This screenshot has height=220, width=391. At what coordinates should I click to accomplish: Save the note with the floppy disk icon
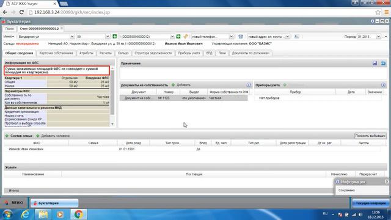pos(375,63)
